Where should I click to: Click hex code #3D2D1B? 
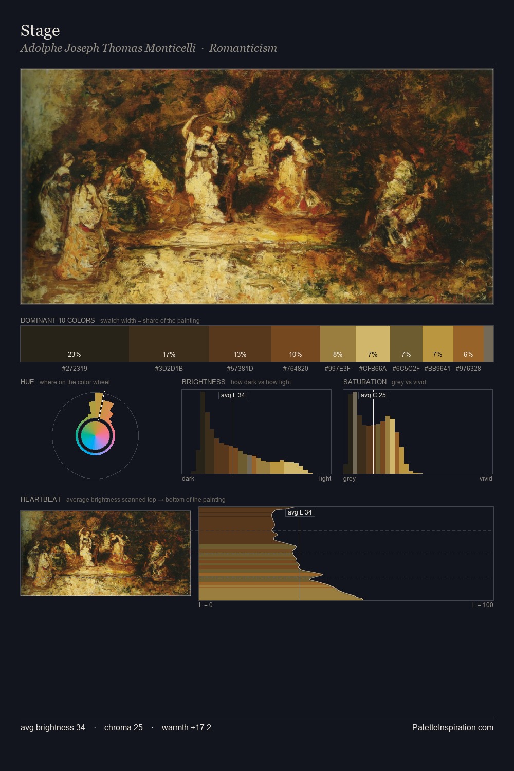point(169,369)
